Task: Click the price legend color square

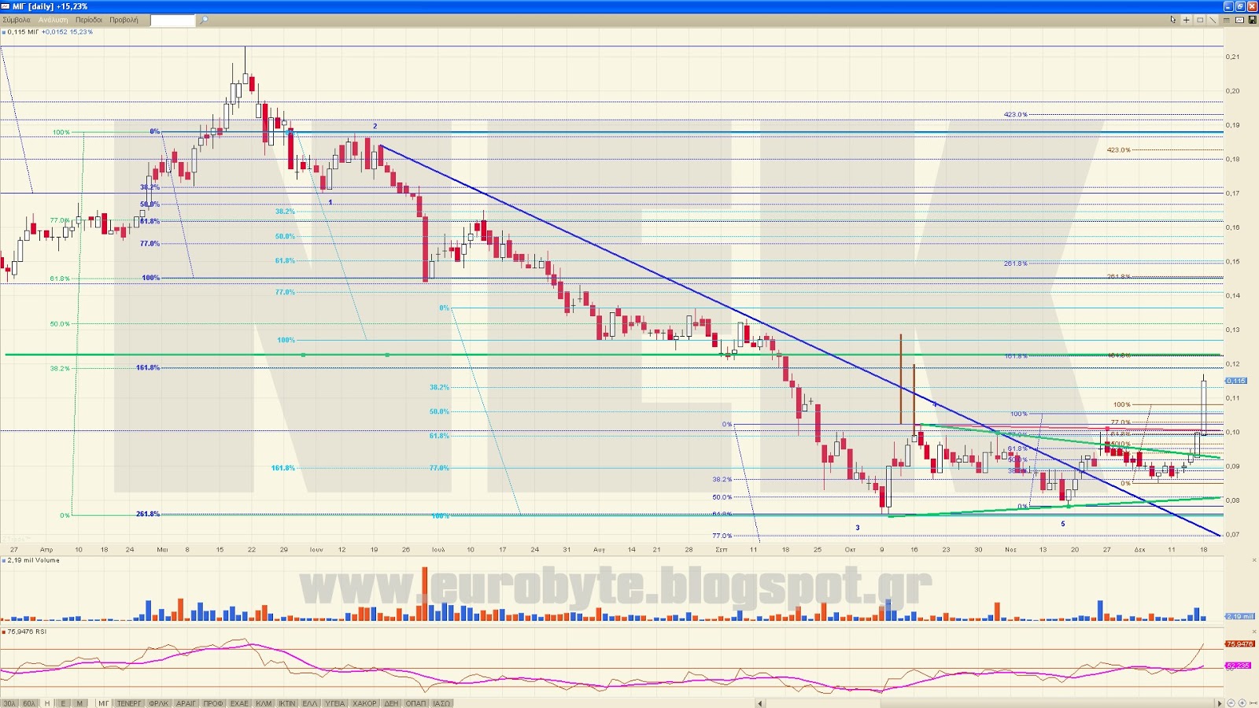Action: pyautogui.click(x=4, y=32)
